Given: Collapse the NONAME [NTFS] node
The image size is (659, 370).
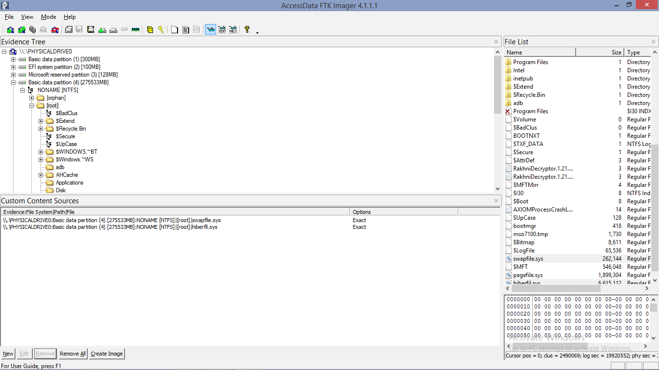Looking at the screenshot, I should tap(23, 90).
